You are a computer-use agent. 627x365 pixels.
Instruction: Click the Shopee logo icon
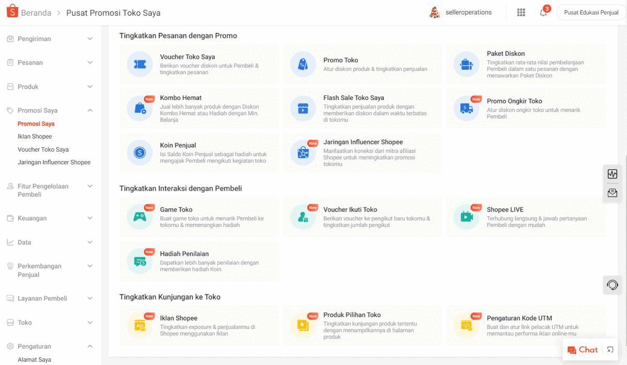[12, 11]
